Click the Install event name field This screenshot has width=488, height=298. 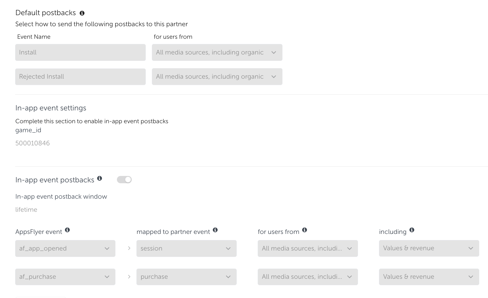(80, 52)
